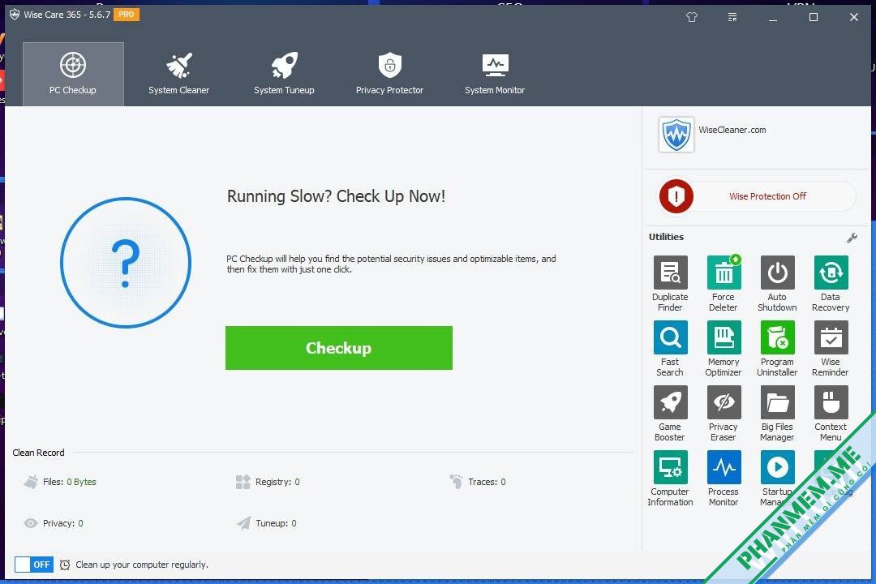The width and height of the screenshot is (876, 584).
Task: Click the Clean Record label
Action: (39, 453)
